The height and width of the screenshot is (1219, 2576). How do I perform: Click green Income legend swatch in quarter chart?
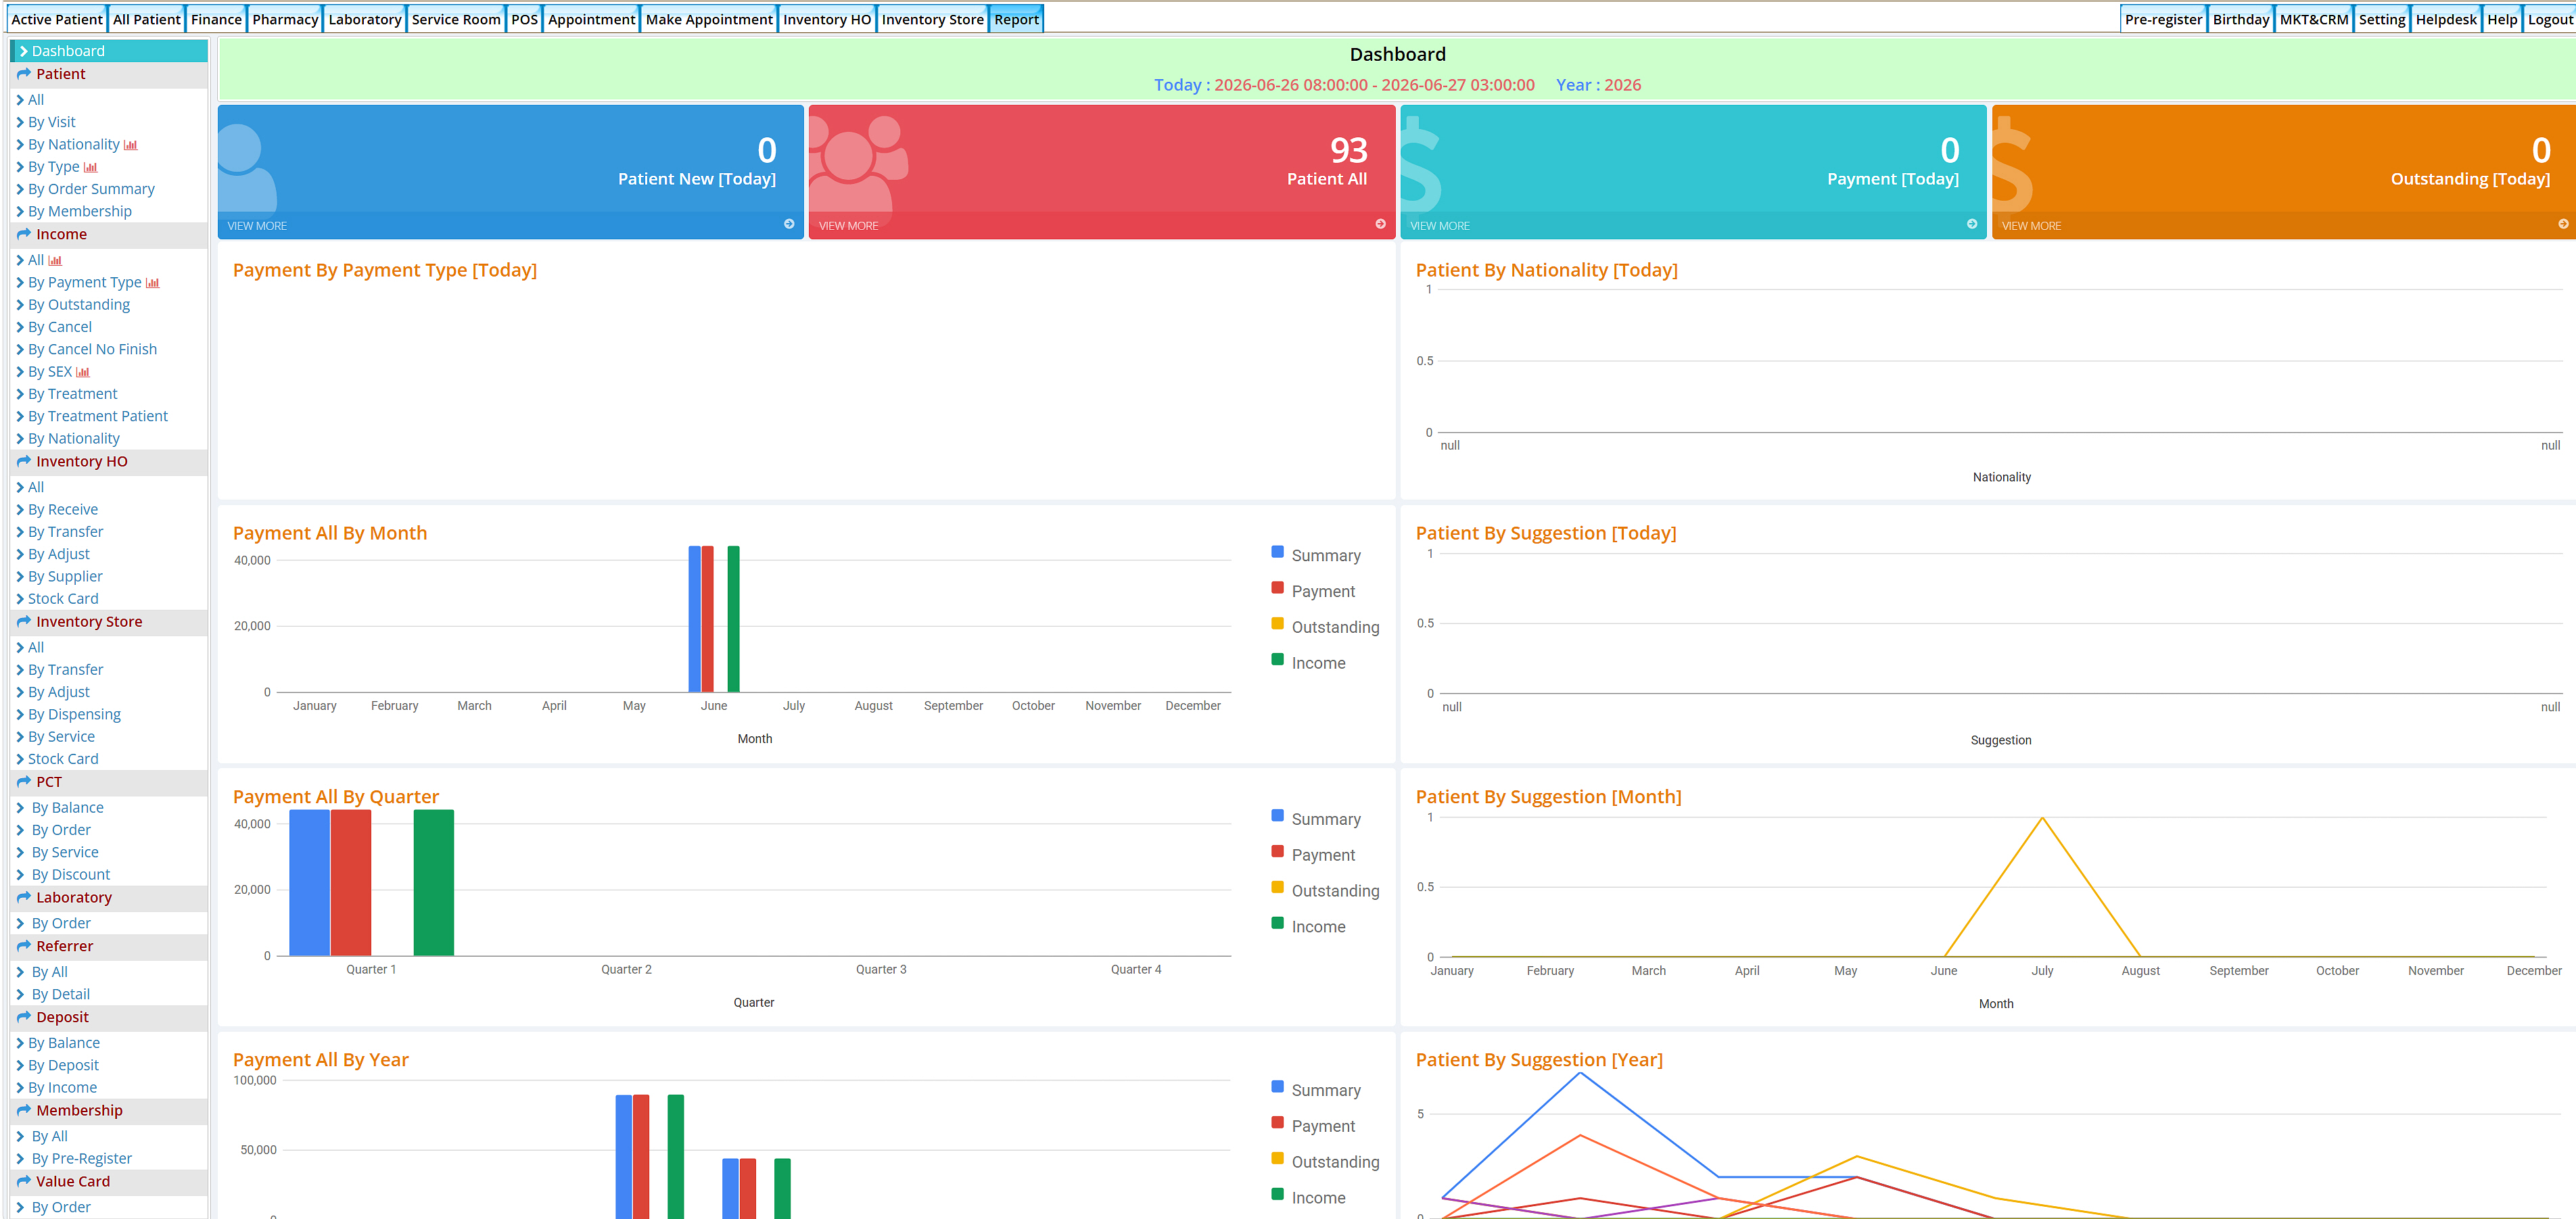(x=1277, y=923)
